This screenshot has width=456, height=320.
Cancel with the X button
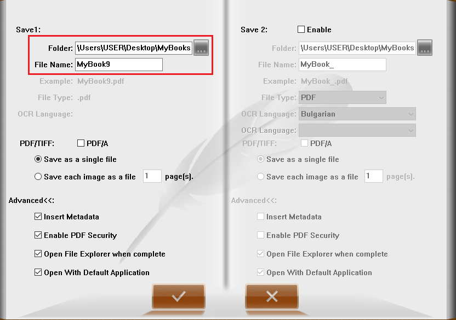(271, 296)
